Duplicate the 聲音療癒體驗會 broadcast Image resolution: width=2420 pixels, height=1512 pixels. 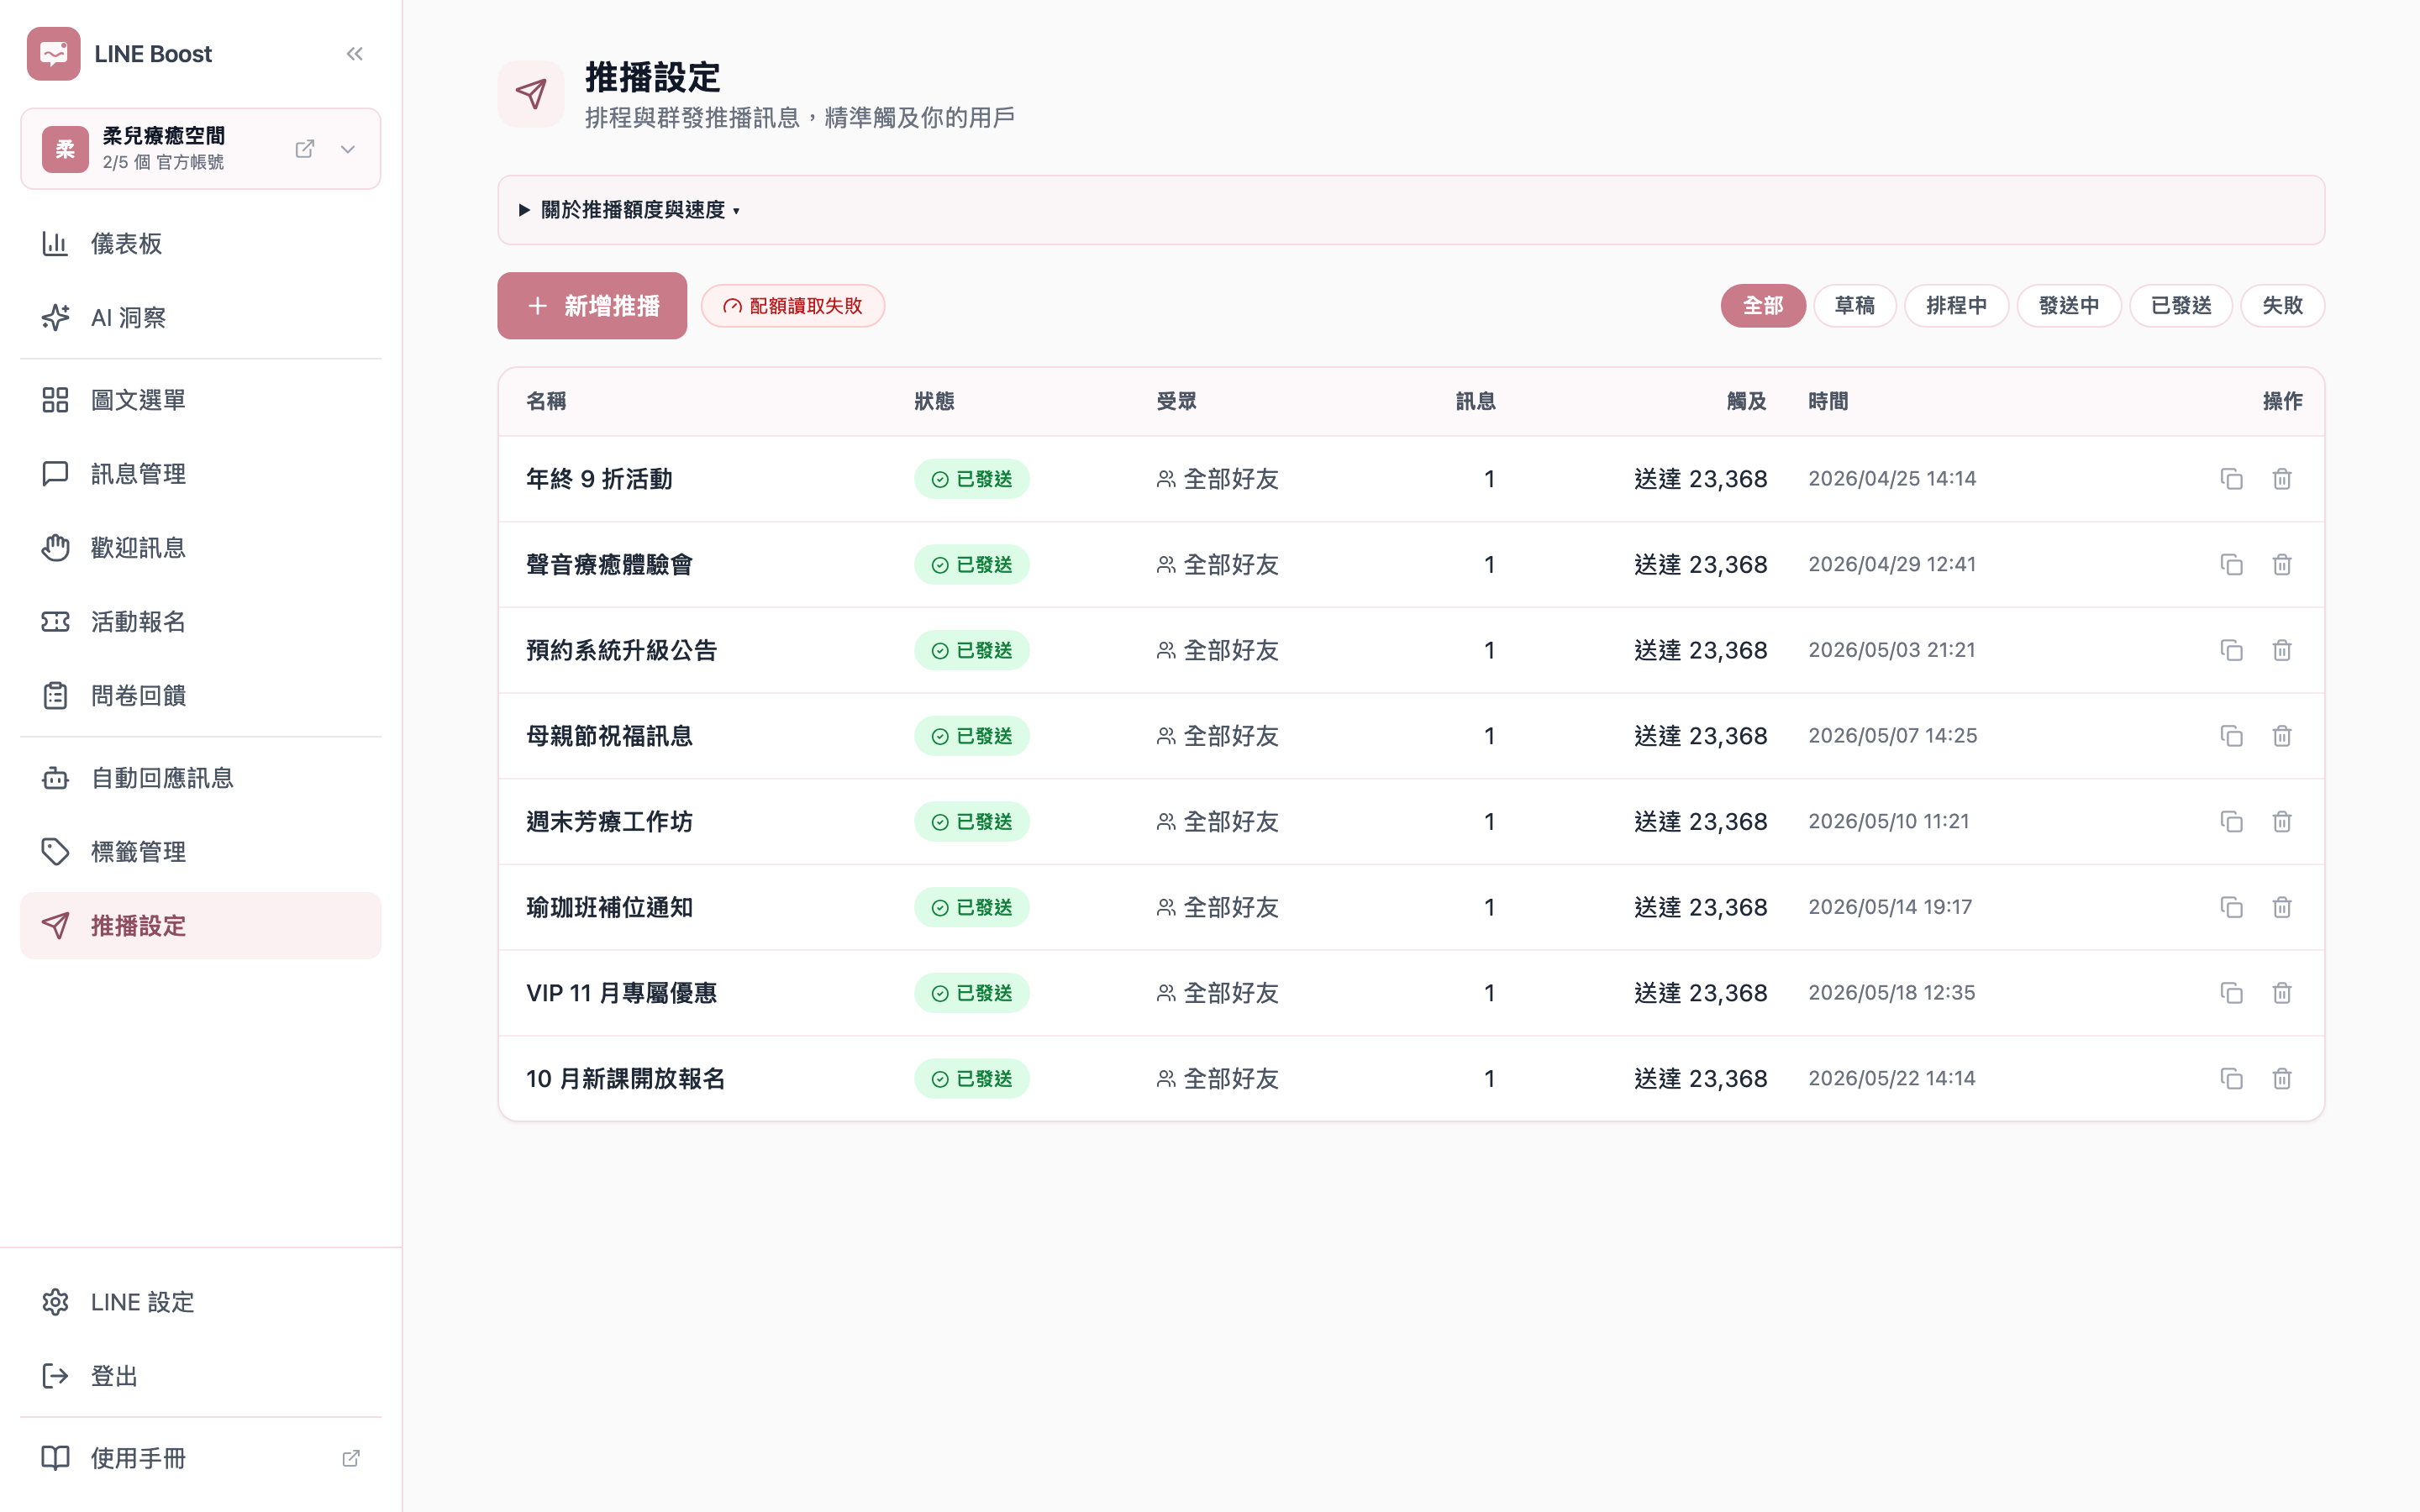click(x=2232, y=565)
